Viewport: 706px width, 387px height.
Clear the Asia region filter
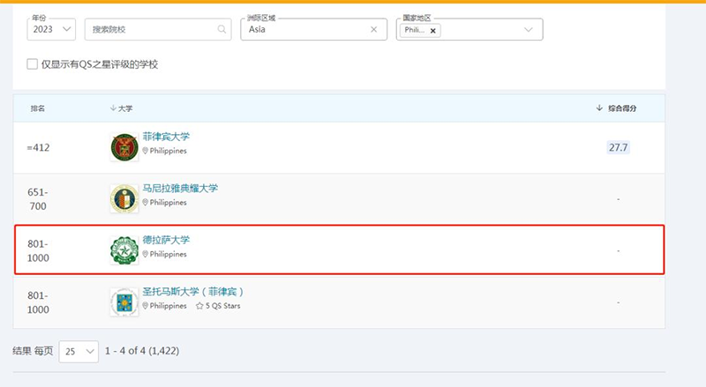(x=373, y=29)
